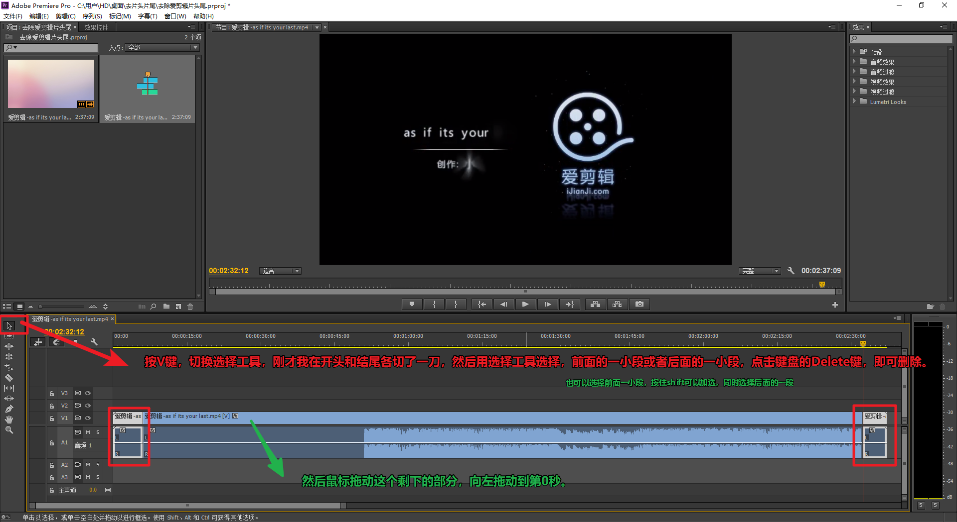Expand the 视频过渡 folder
The height and width of the screenshot is (522, 957).
tap(854, 92)
